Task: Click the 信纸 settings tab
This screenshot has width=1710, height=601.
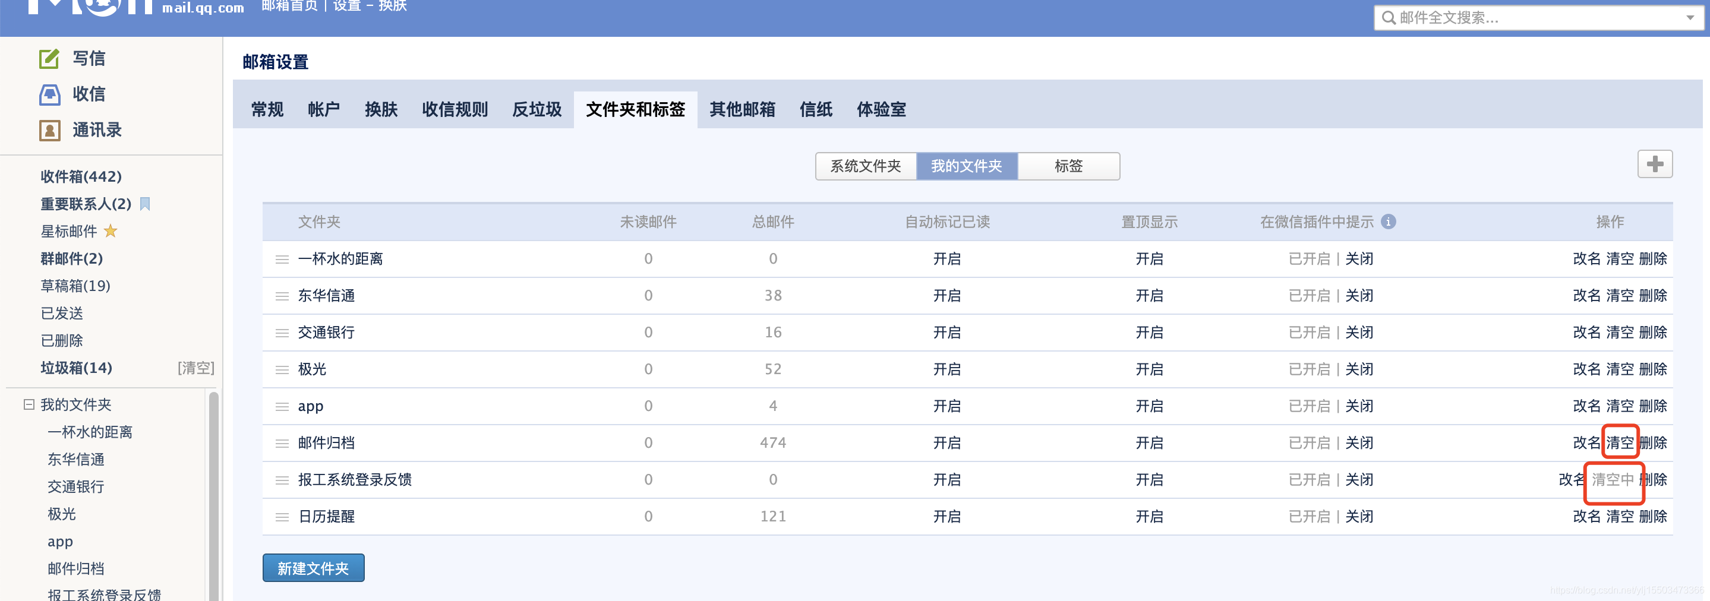Action: (x=816, y=109)
